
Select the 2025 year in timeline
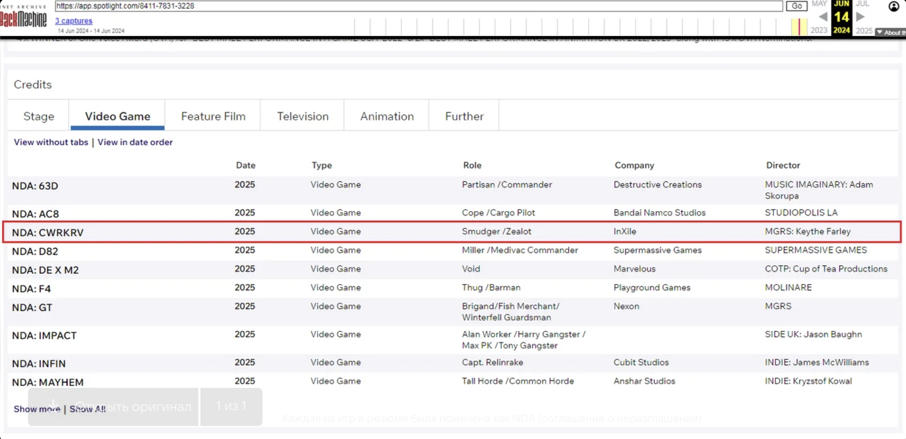pos(864,30)
